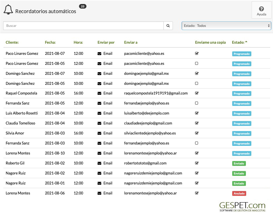Click Programado badge for Paco Linares 2021-08-07
273x215 pixels.
pos(242,54)
